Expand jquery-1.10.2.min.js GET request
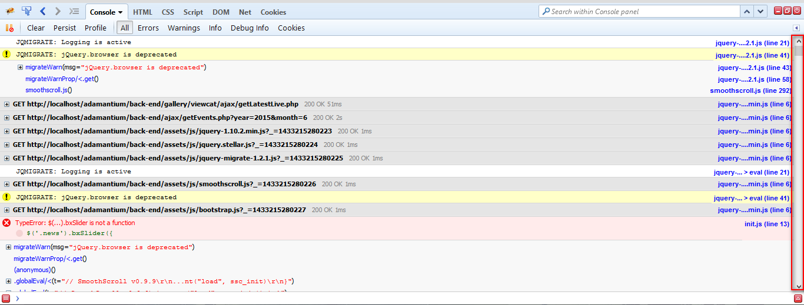This screenshot has height=305, width=804. coord(7,131)
